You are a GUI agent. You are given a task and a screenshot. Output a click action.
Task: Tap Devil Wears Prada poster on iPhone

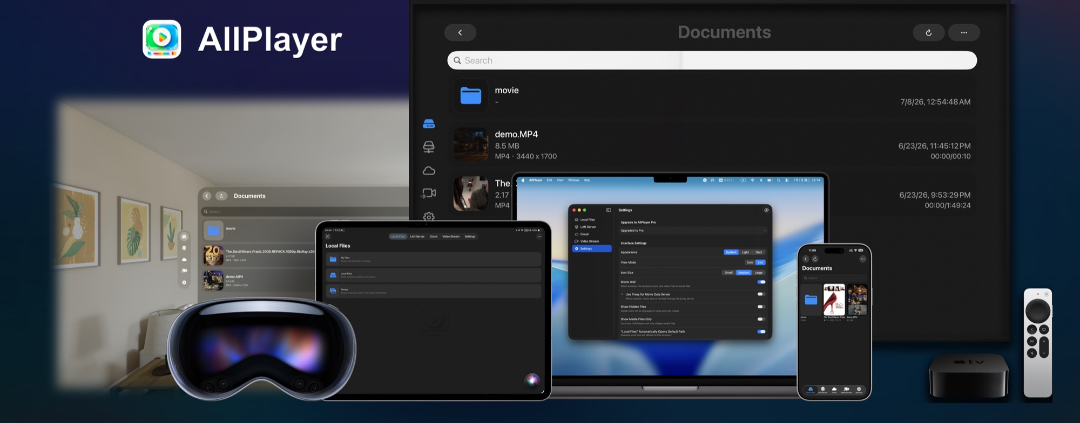coord(834,300)
